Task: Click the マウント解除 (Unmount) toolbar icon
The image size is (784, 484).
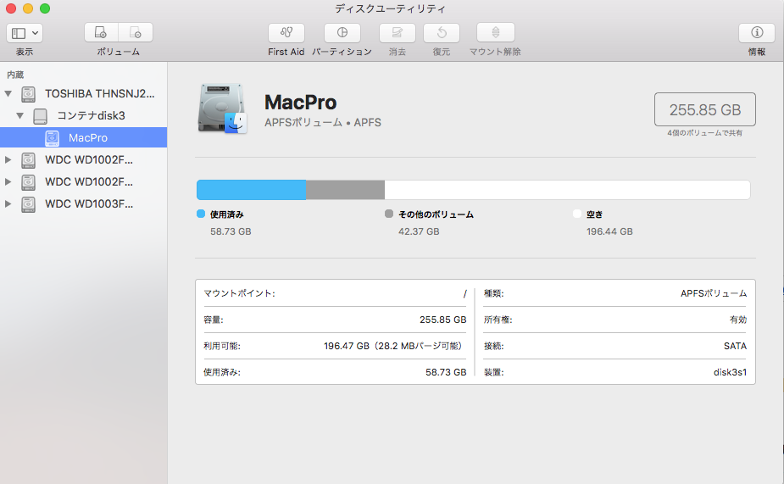Action: 495,33
